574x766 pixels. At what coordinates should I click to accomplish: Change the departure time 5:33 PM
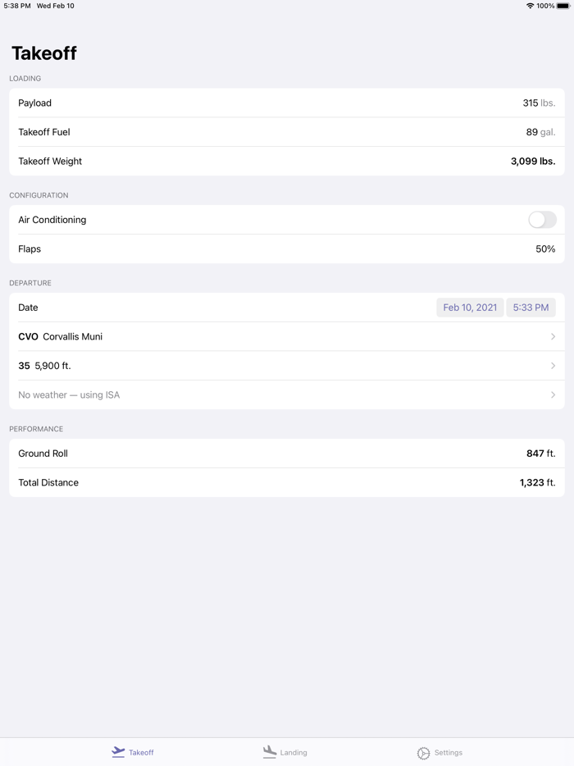[531, 308]
